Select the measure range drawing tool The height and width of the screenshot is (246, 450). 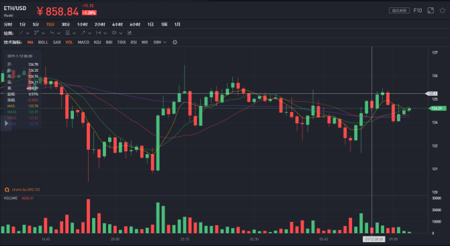tap(99, 33)
